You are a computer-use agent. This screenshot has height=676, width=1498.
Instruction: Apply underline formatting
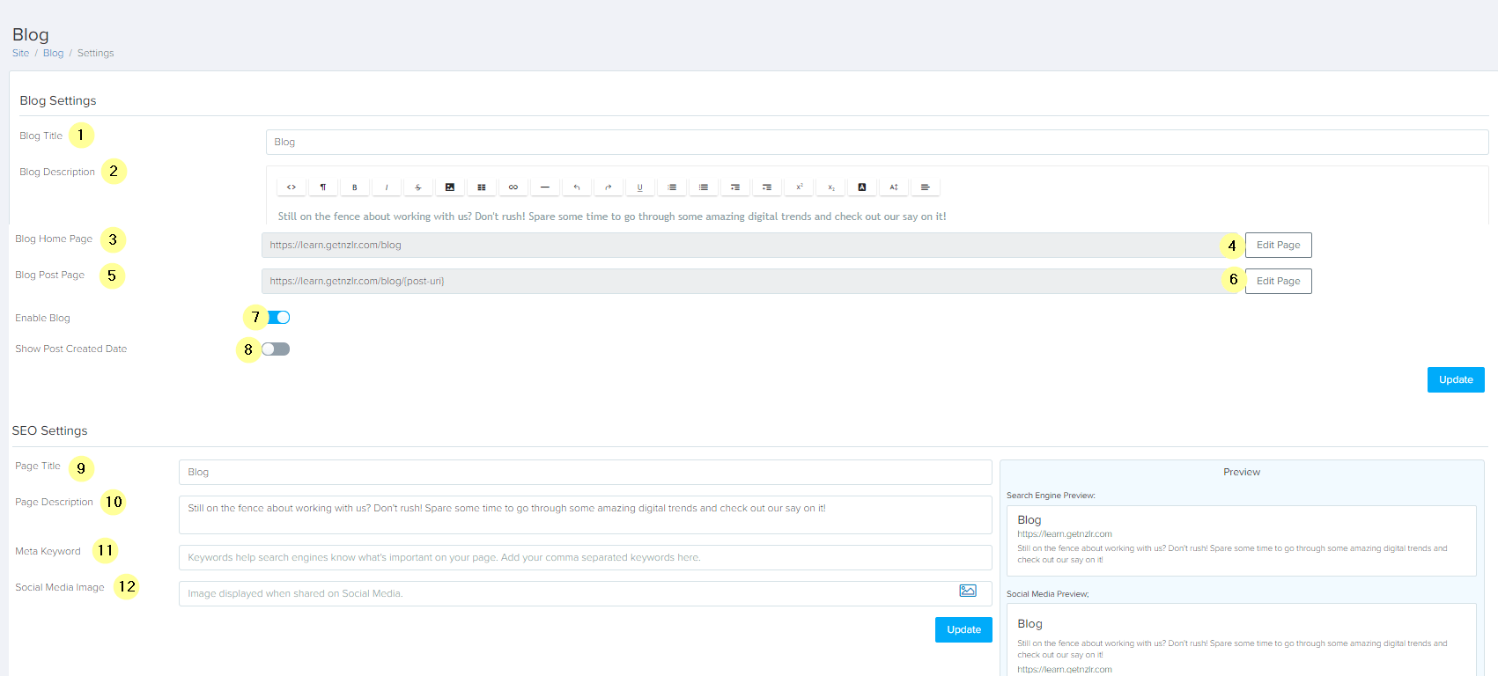tap(640, 187)
